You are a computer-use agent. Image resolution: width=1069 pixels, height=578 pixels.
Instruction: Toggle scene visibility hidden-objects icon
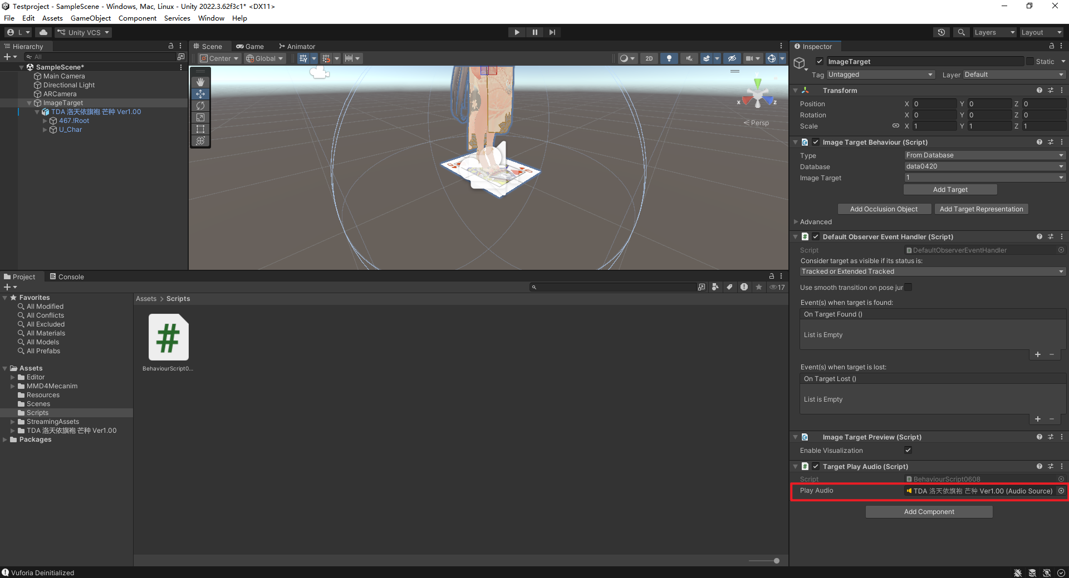point(732,58)
